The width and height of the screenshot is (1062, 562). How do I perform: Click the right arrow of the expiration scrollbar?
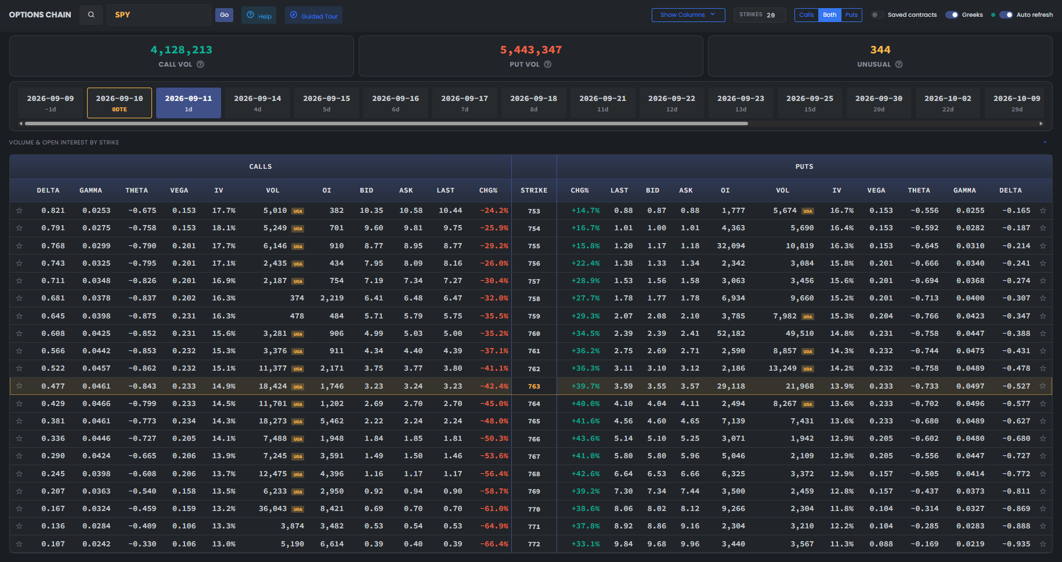coord(1041,124)
